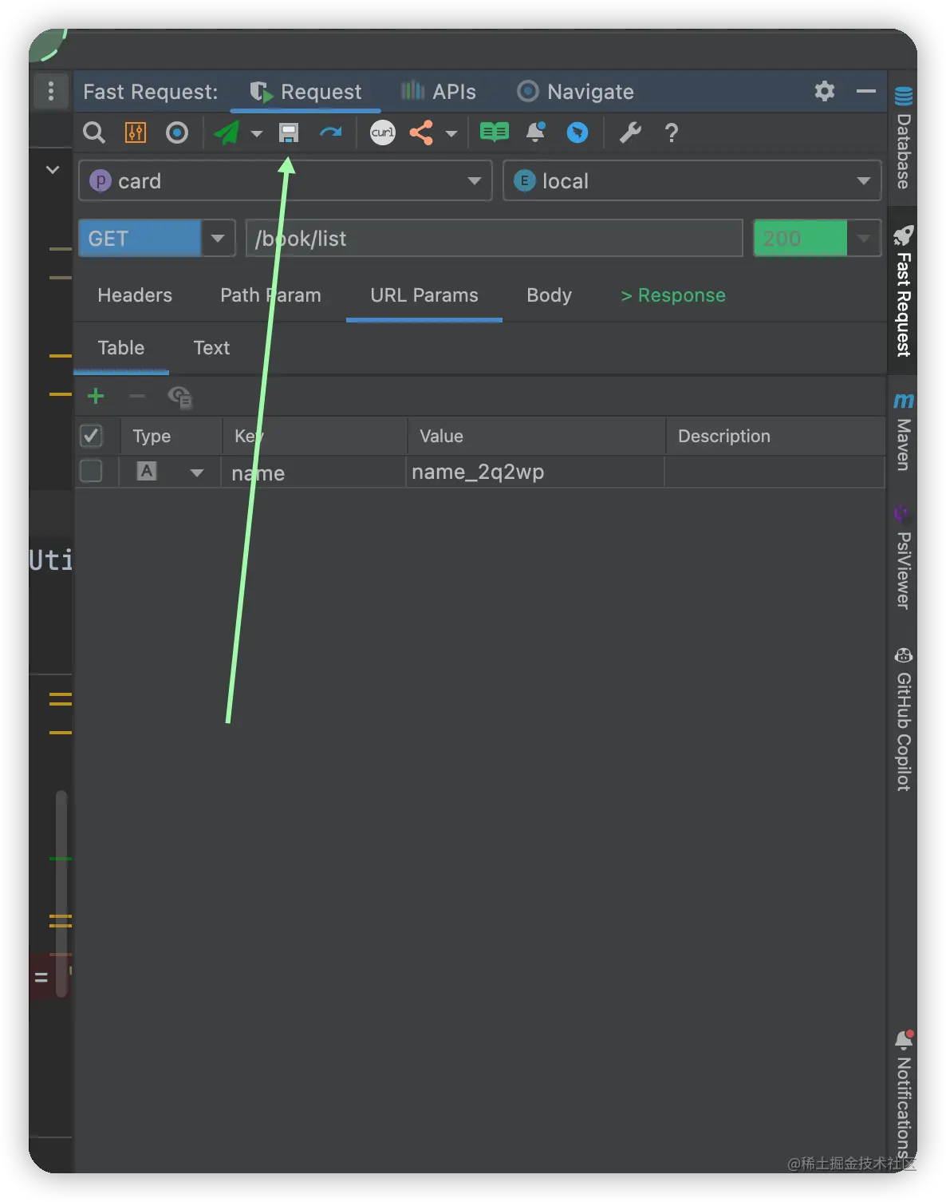The height and width of the screenshot is (1202, 946).
Task: Open the Fast Request side panel
Action: click(903, 291)
